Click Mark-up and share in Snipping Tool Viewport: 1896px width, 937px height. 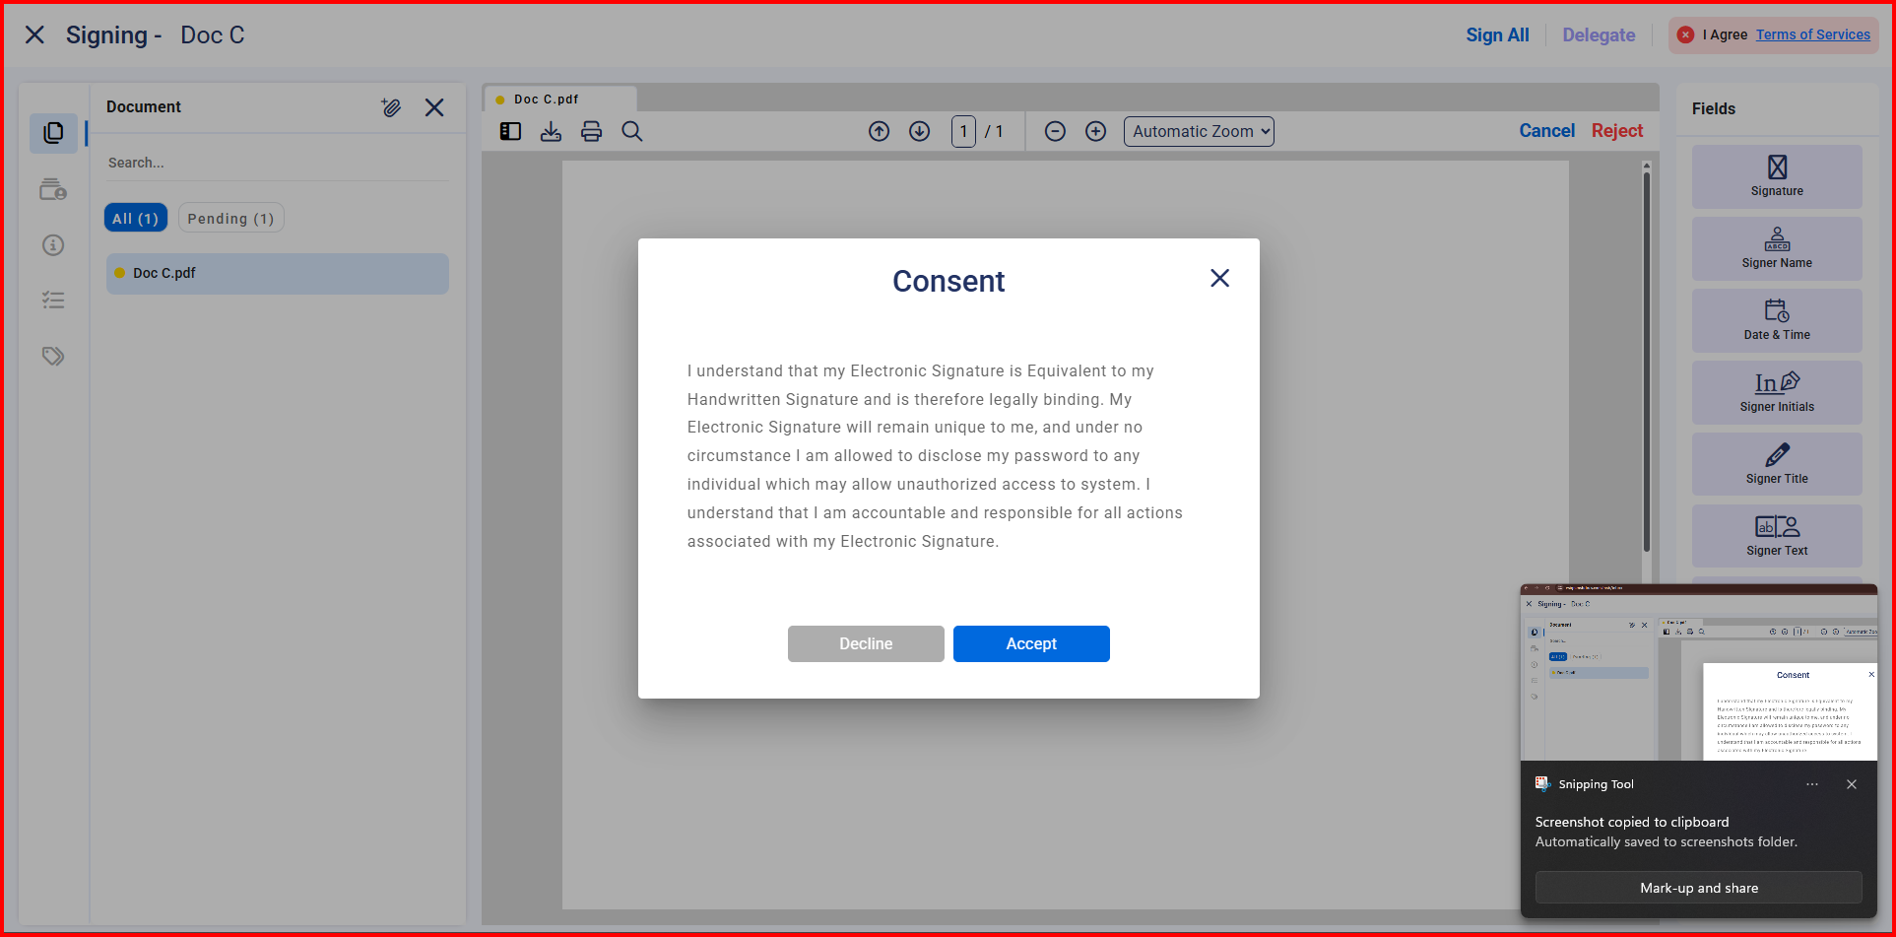pos(1698,888)
